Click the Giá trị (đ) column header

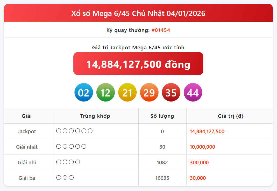tap(230, 116)
